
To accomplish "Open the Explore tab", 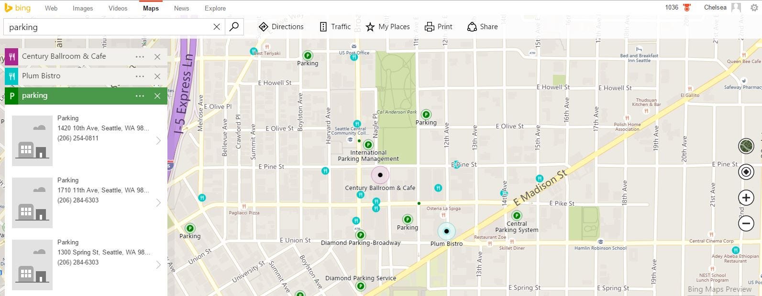I will [x=215, y=8].
